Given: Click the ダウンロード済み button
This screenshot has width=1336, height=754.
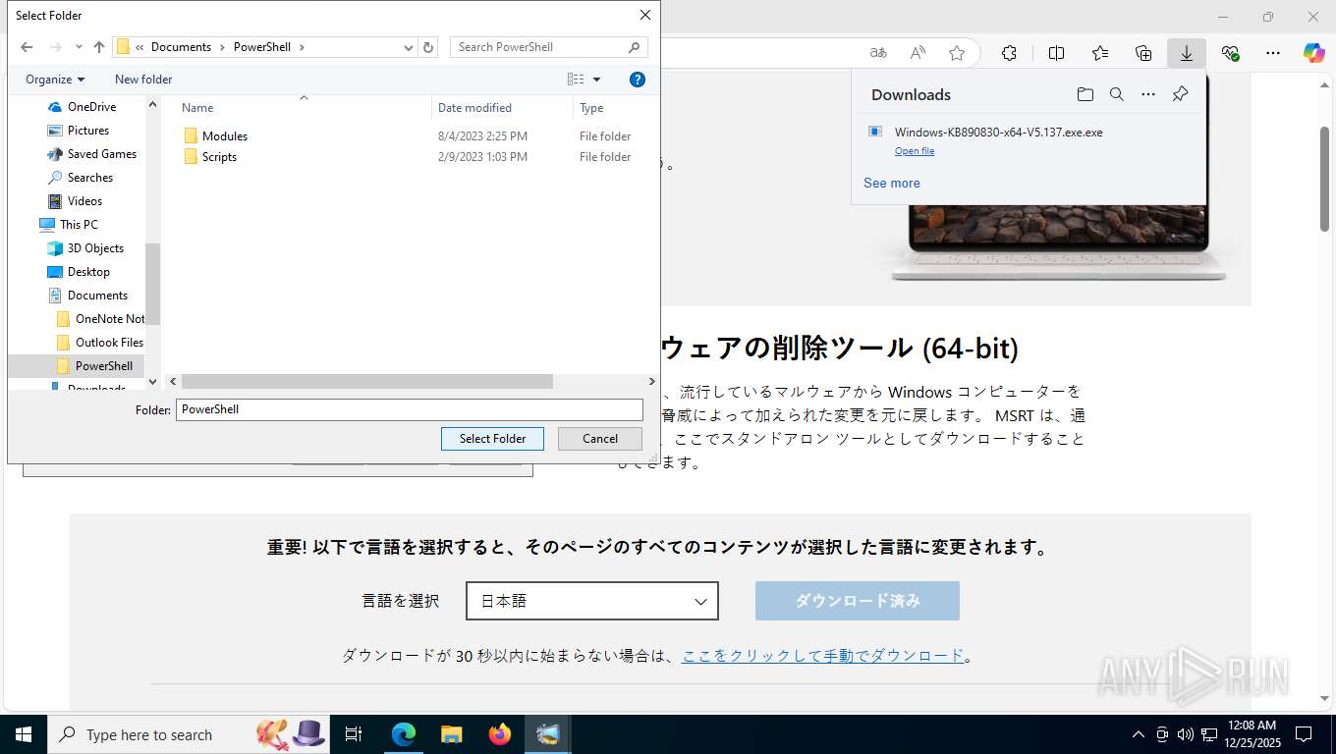Looking at the screenshot, I should [x=858, y=601].
